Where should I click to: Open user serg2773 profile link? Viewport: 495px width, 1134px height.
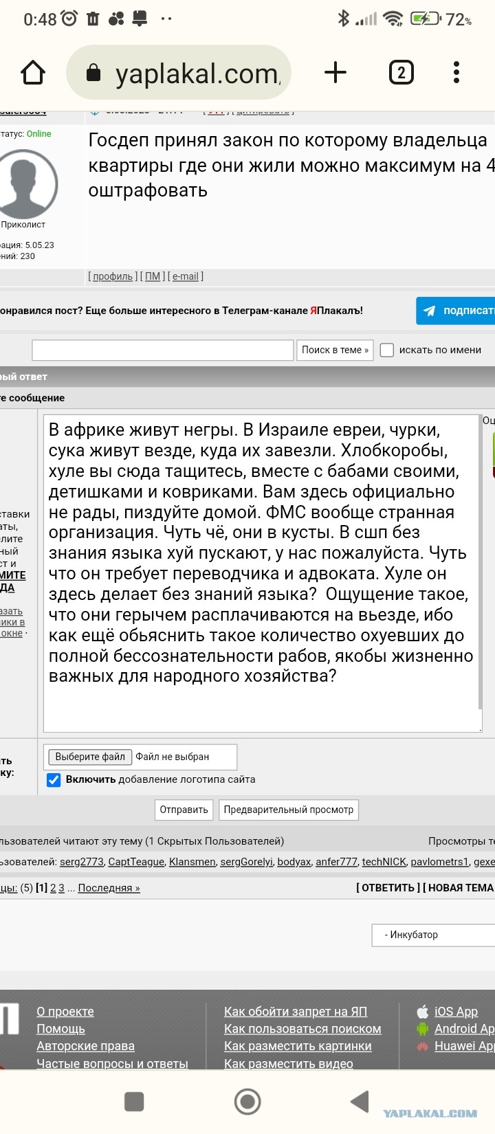pyautogui.click(x=82, y=862)
